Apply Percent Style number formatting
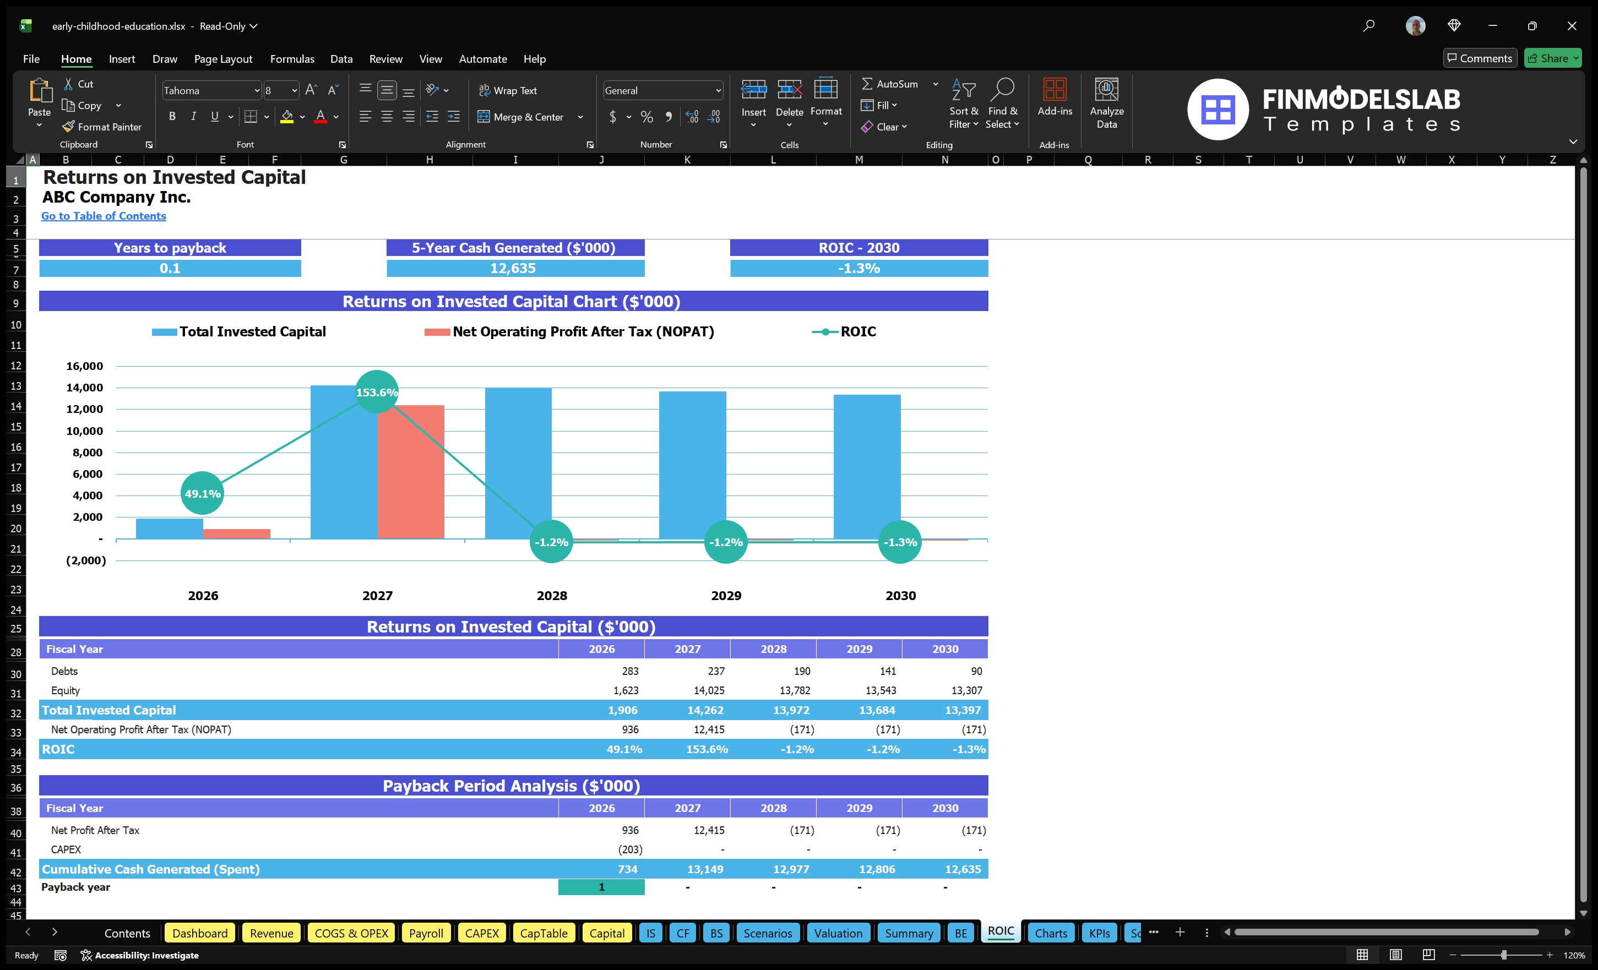1598x970 pixels. [x=646, y=117]
